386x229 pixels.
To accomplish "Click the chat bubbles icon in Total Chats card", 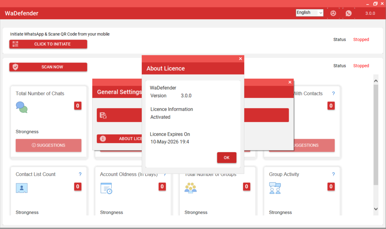I will click(21, 107).
